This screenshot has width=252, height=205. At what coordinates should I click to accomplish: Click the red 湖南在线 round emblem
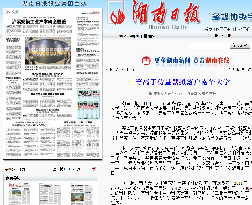146,61
